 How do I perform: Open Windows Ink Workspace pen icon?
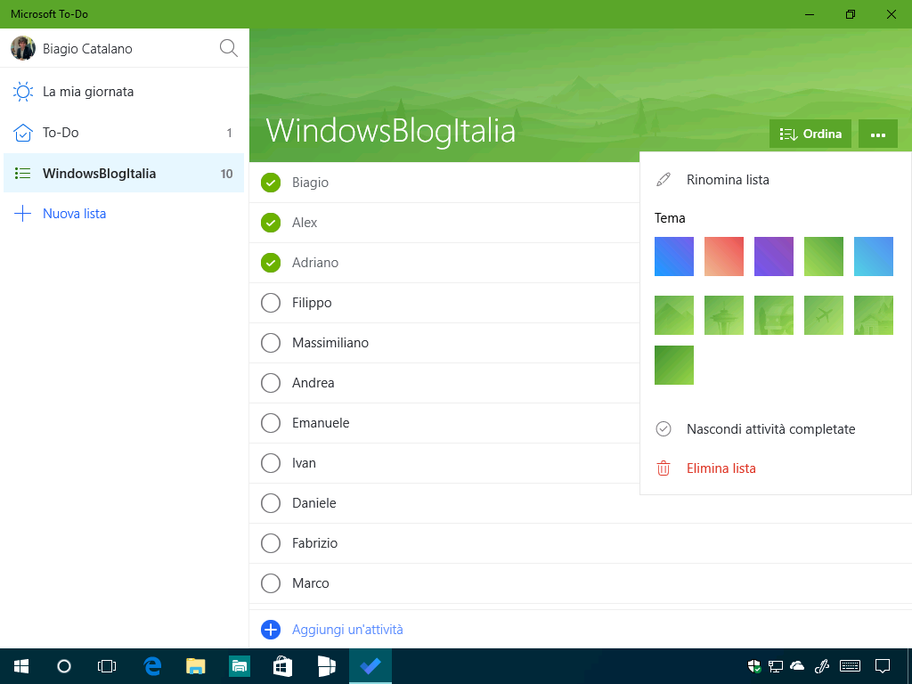(822, 666)
